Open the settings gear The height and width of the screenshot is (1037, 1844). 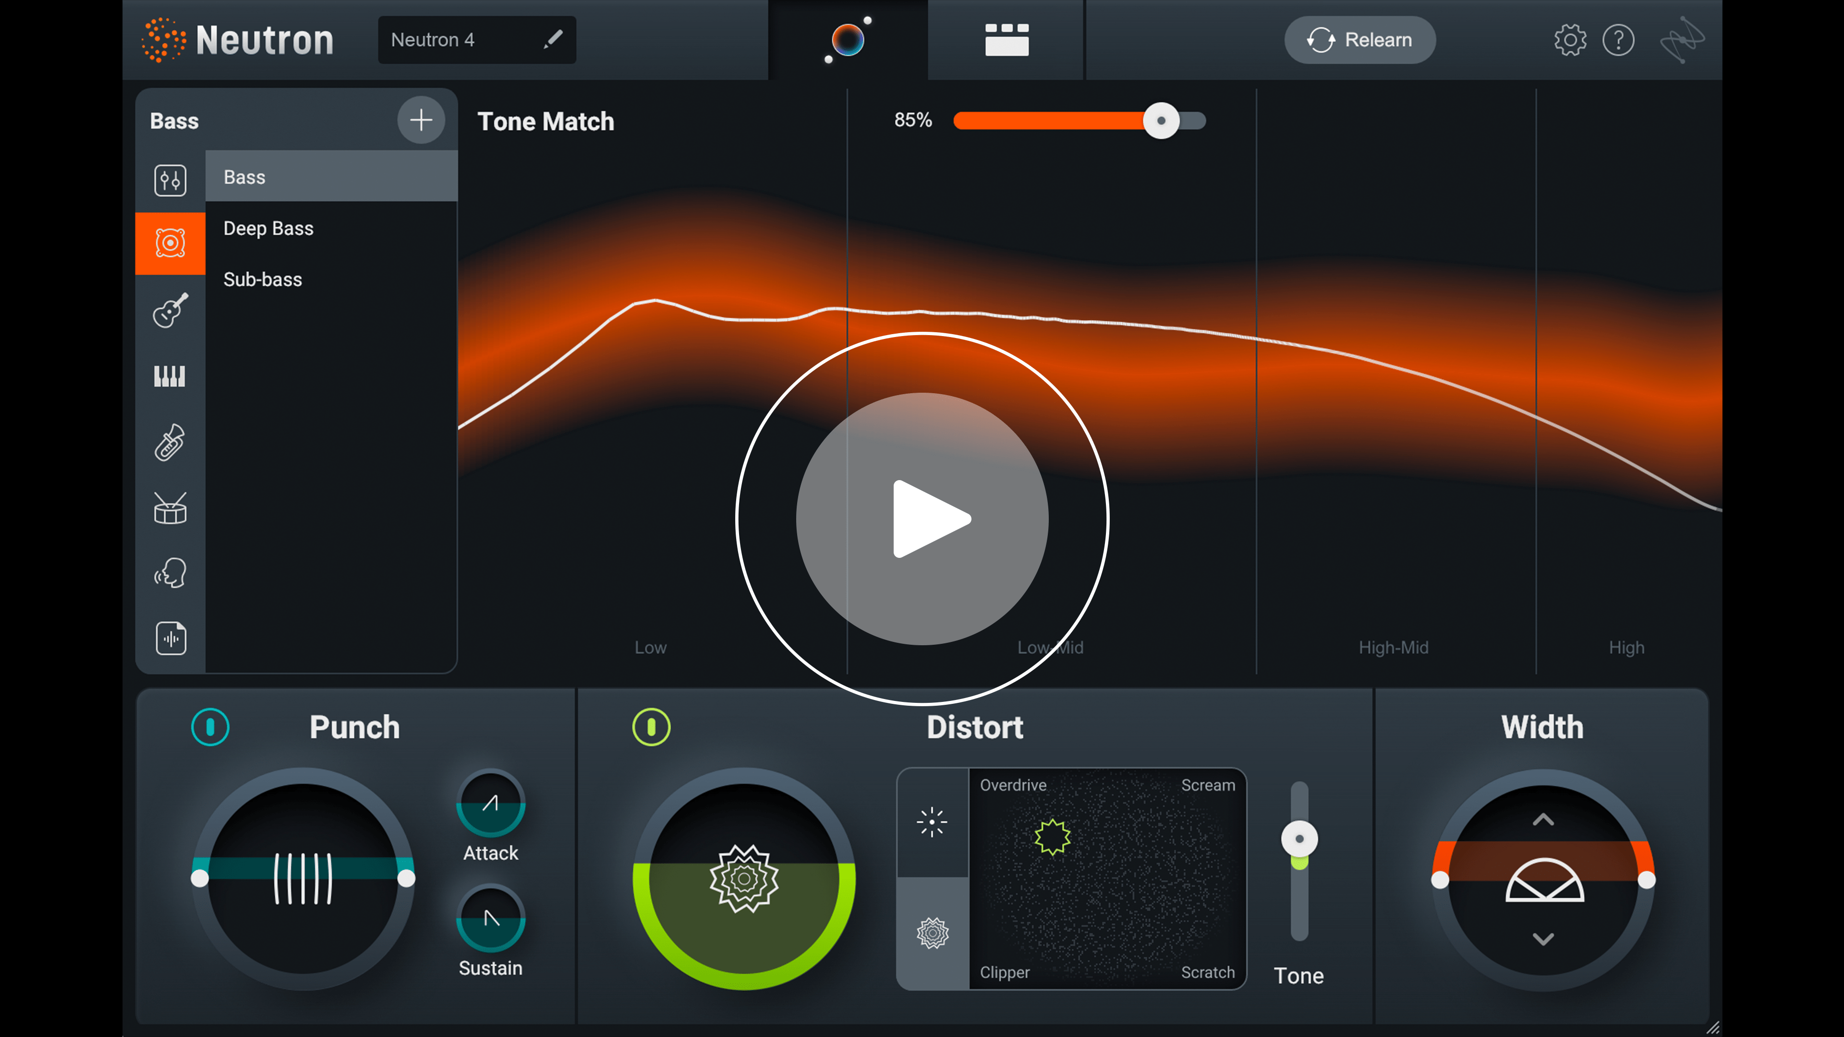click(x=1571, y=40)
